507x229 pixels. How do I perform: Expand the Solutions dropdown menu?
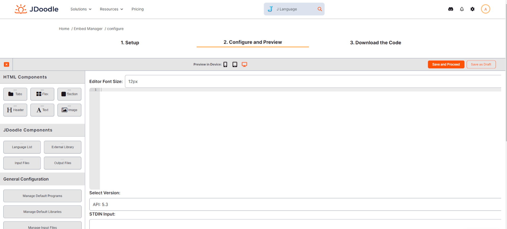(81, 9)
